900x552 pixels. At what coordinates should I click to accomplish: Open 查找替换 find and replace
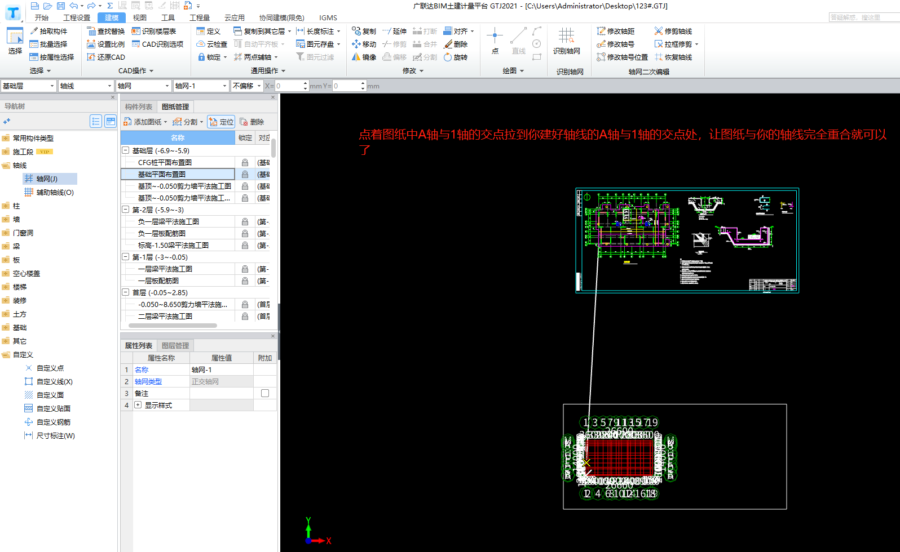coord(106,31)
